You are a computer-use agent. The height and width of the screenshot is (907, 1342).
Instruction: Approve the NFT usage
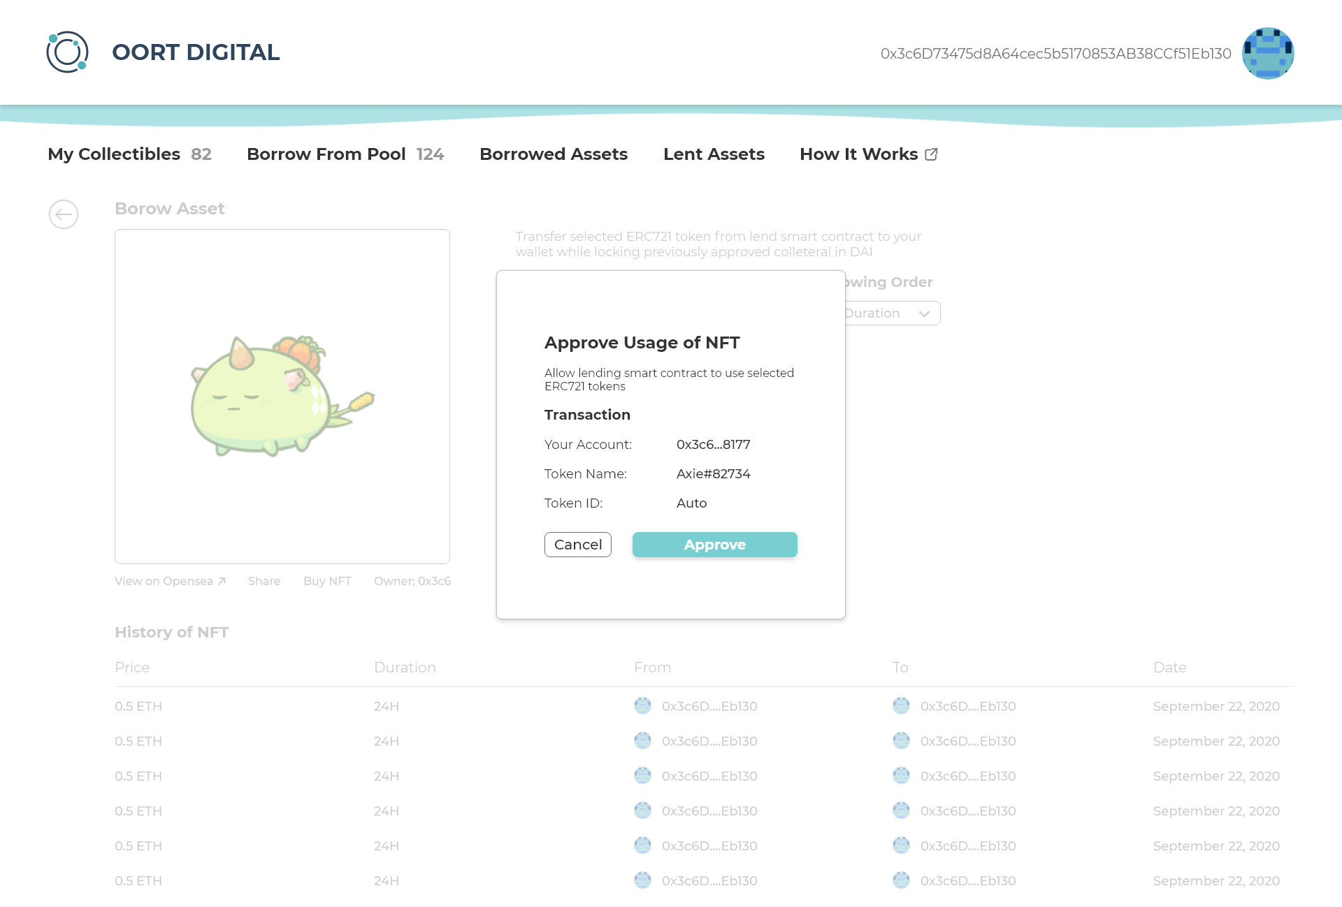tap(714, 545)
